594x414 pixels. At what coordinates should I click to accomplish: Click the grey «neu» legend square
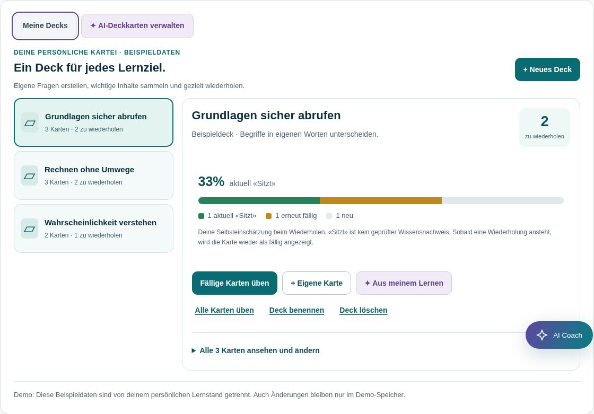(329, 216)
